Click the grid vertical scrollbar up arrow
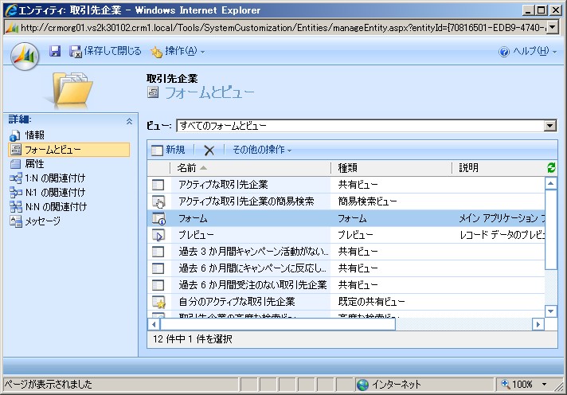The height and width of the screenshot is (395, 567). [551, 183]
